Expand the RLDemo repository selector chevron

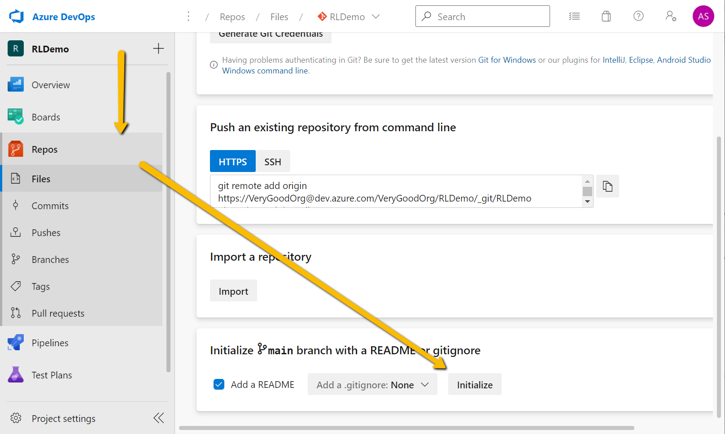pos(376,17)
